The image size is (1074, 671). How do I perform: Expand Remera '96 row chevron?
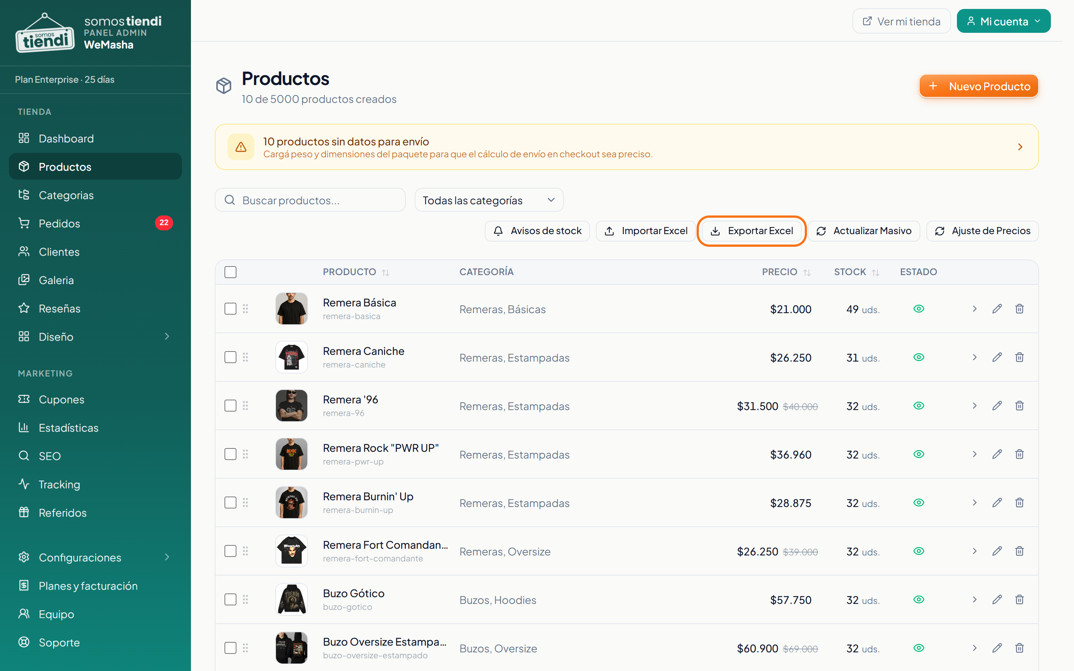[974, 406]
